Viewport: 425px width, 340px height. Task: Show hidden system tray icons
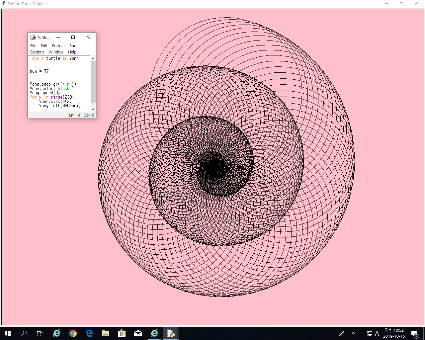pos(354,333)
